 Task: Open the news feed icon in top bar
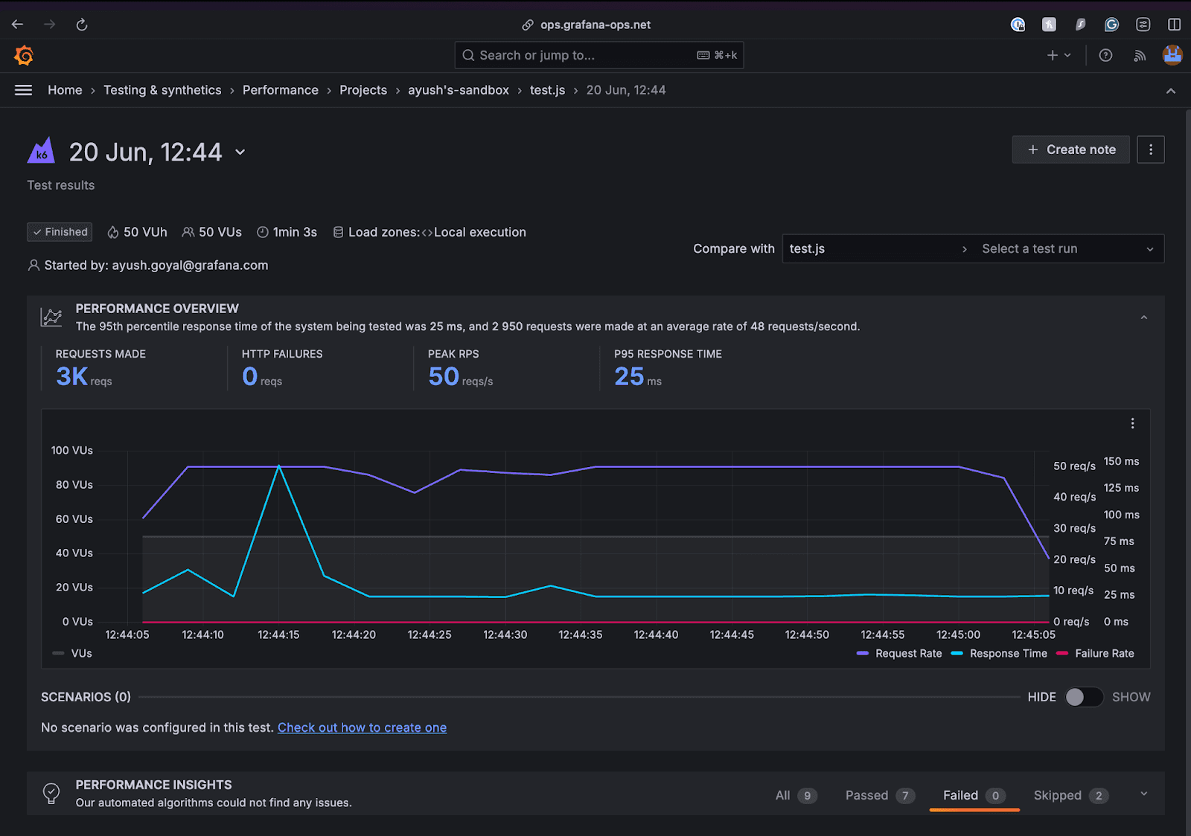pos(1140,55)
